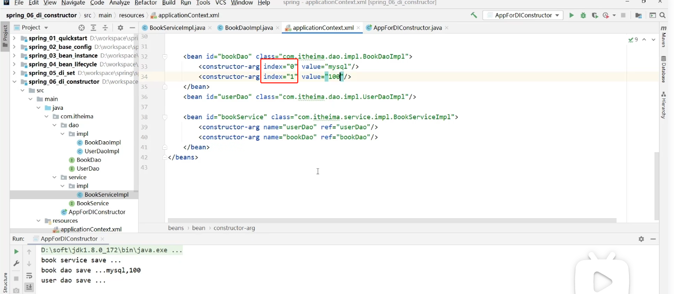Expand all nodes in the Project panel
Viewport: 674px width, 294px height.
93,27
